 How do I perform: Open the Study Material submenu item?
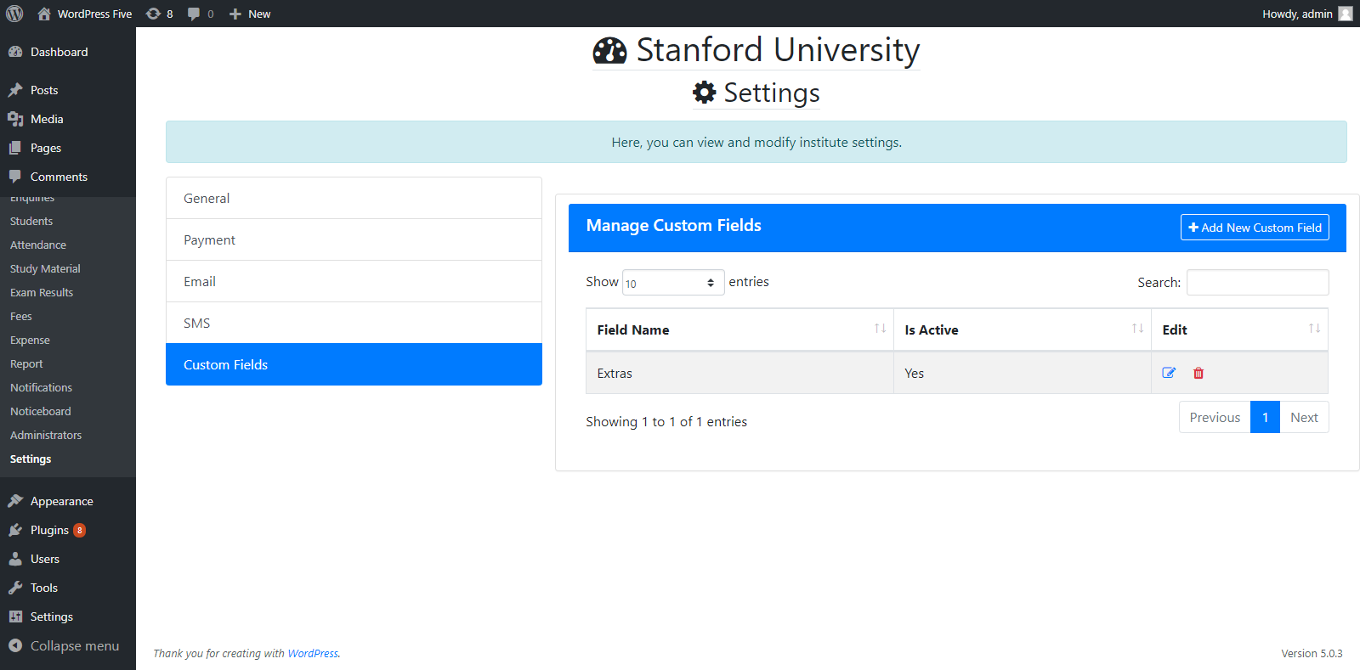click(x=45, y=268)
